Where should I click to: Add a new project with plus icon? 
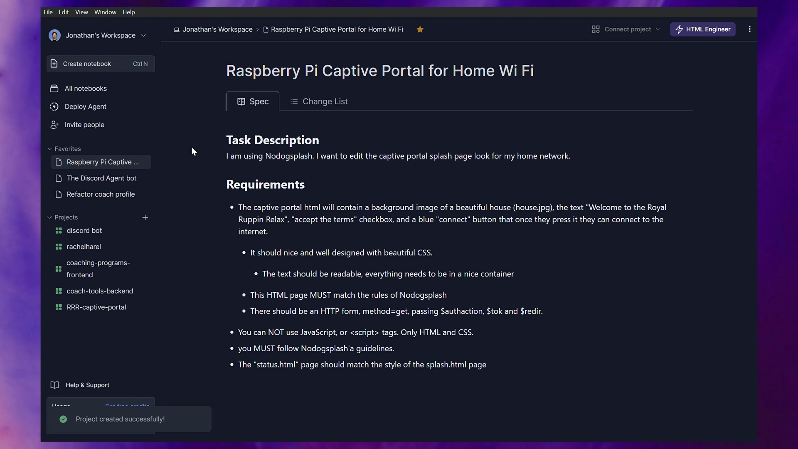click(145, 217)
